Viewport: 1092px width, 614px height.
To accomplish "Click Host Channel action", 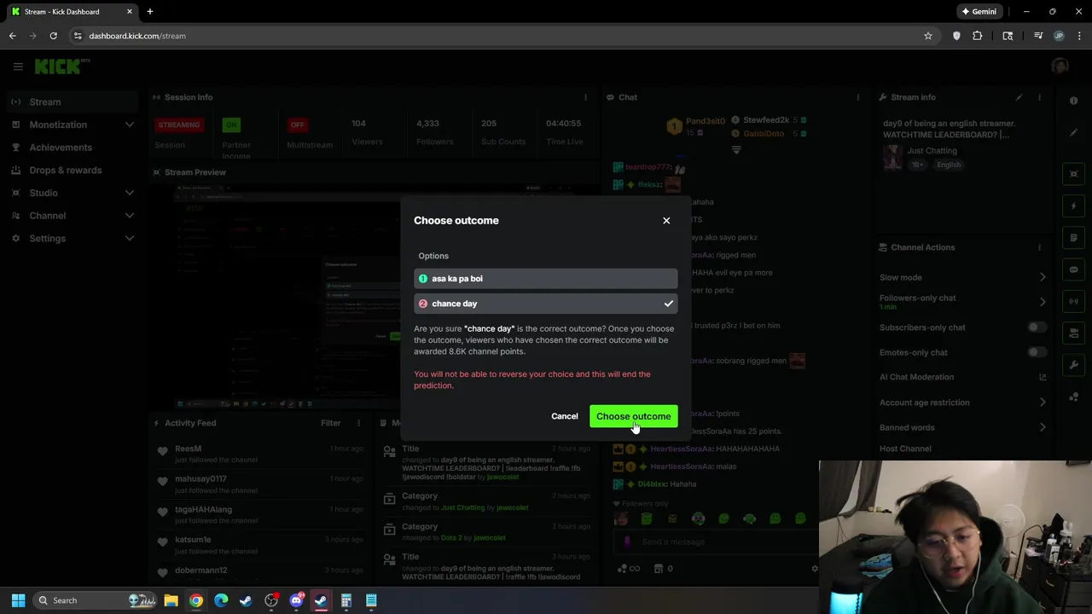I will pos(905,449).
